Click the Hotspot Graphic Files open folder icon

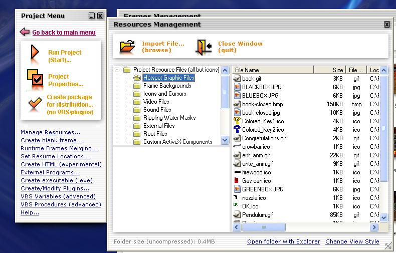tap(137, 78)
